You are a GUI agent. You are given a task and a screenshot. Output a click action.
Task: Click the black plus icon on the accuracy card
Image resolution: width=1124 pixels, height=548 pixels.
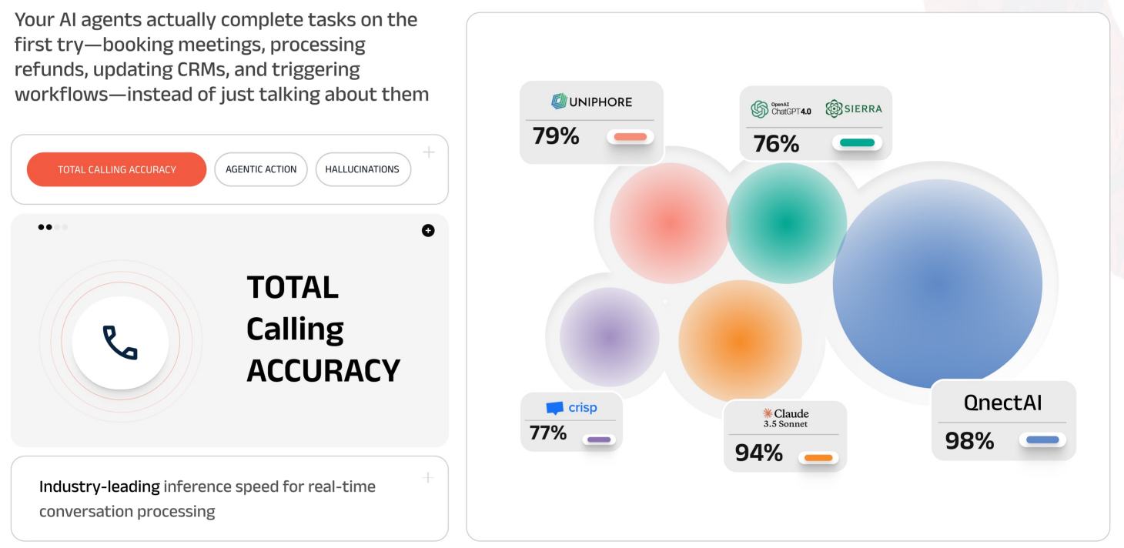(x=428, y=230)
